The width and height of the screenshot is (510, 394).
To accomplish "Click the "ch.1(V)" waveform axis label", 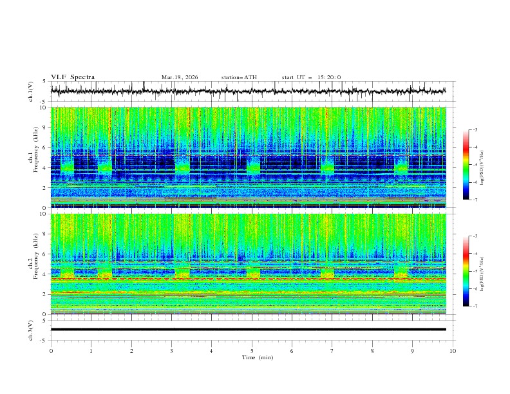I will [x=31, y=91].
